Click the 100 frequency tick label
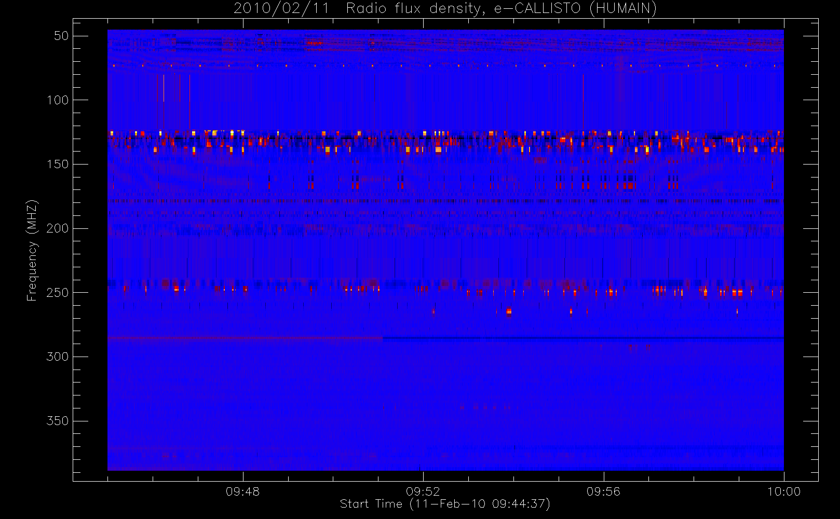 [58, 100]
